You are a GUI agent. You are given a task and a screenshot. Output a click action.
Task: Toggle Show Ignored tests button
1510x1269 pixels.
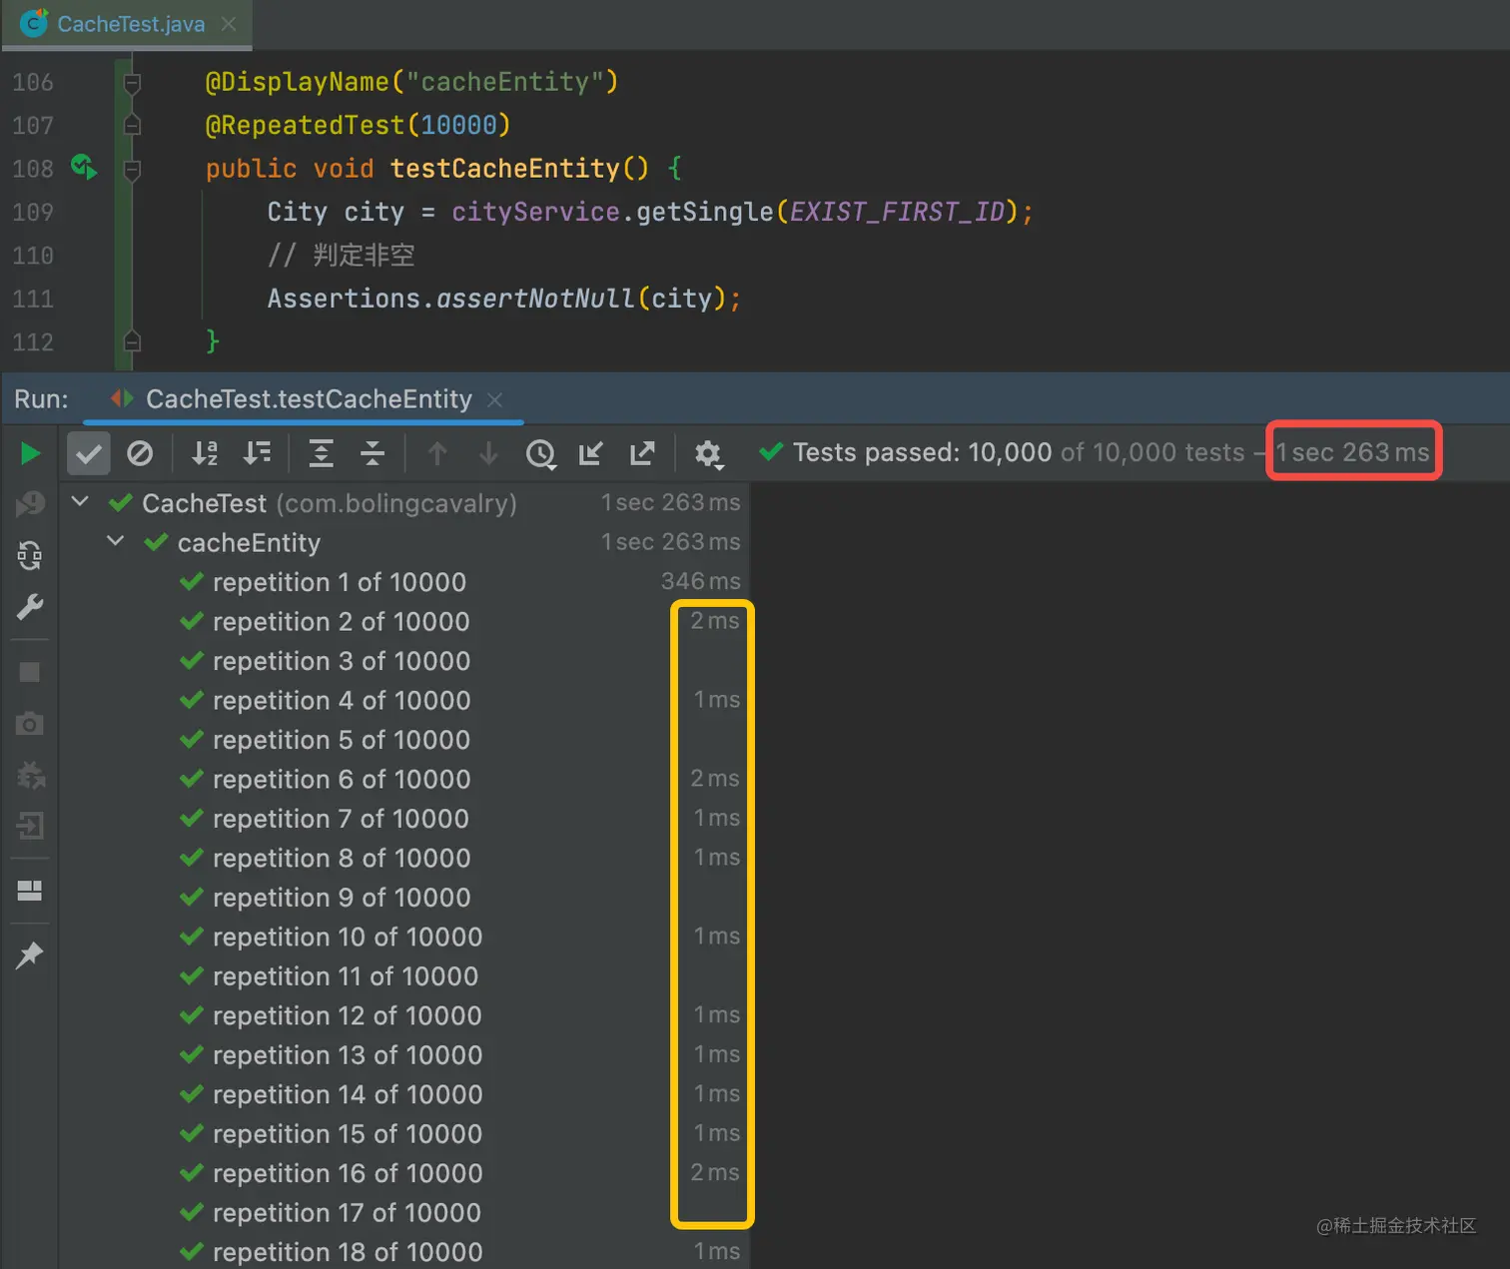tap(140, 453)
